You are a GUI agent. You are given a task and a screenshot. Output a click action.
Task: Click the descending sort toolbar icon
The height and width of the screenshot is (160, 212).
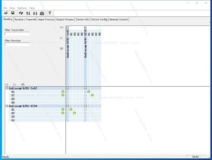(x=35, y=13)
